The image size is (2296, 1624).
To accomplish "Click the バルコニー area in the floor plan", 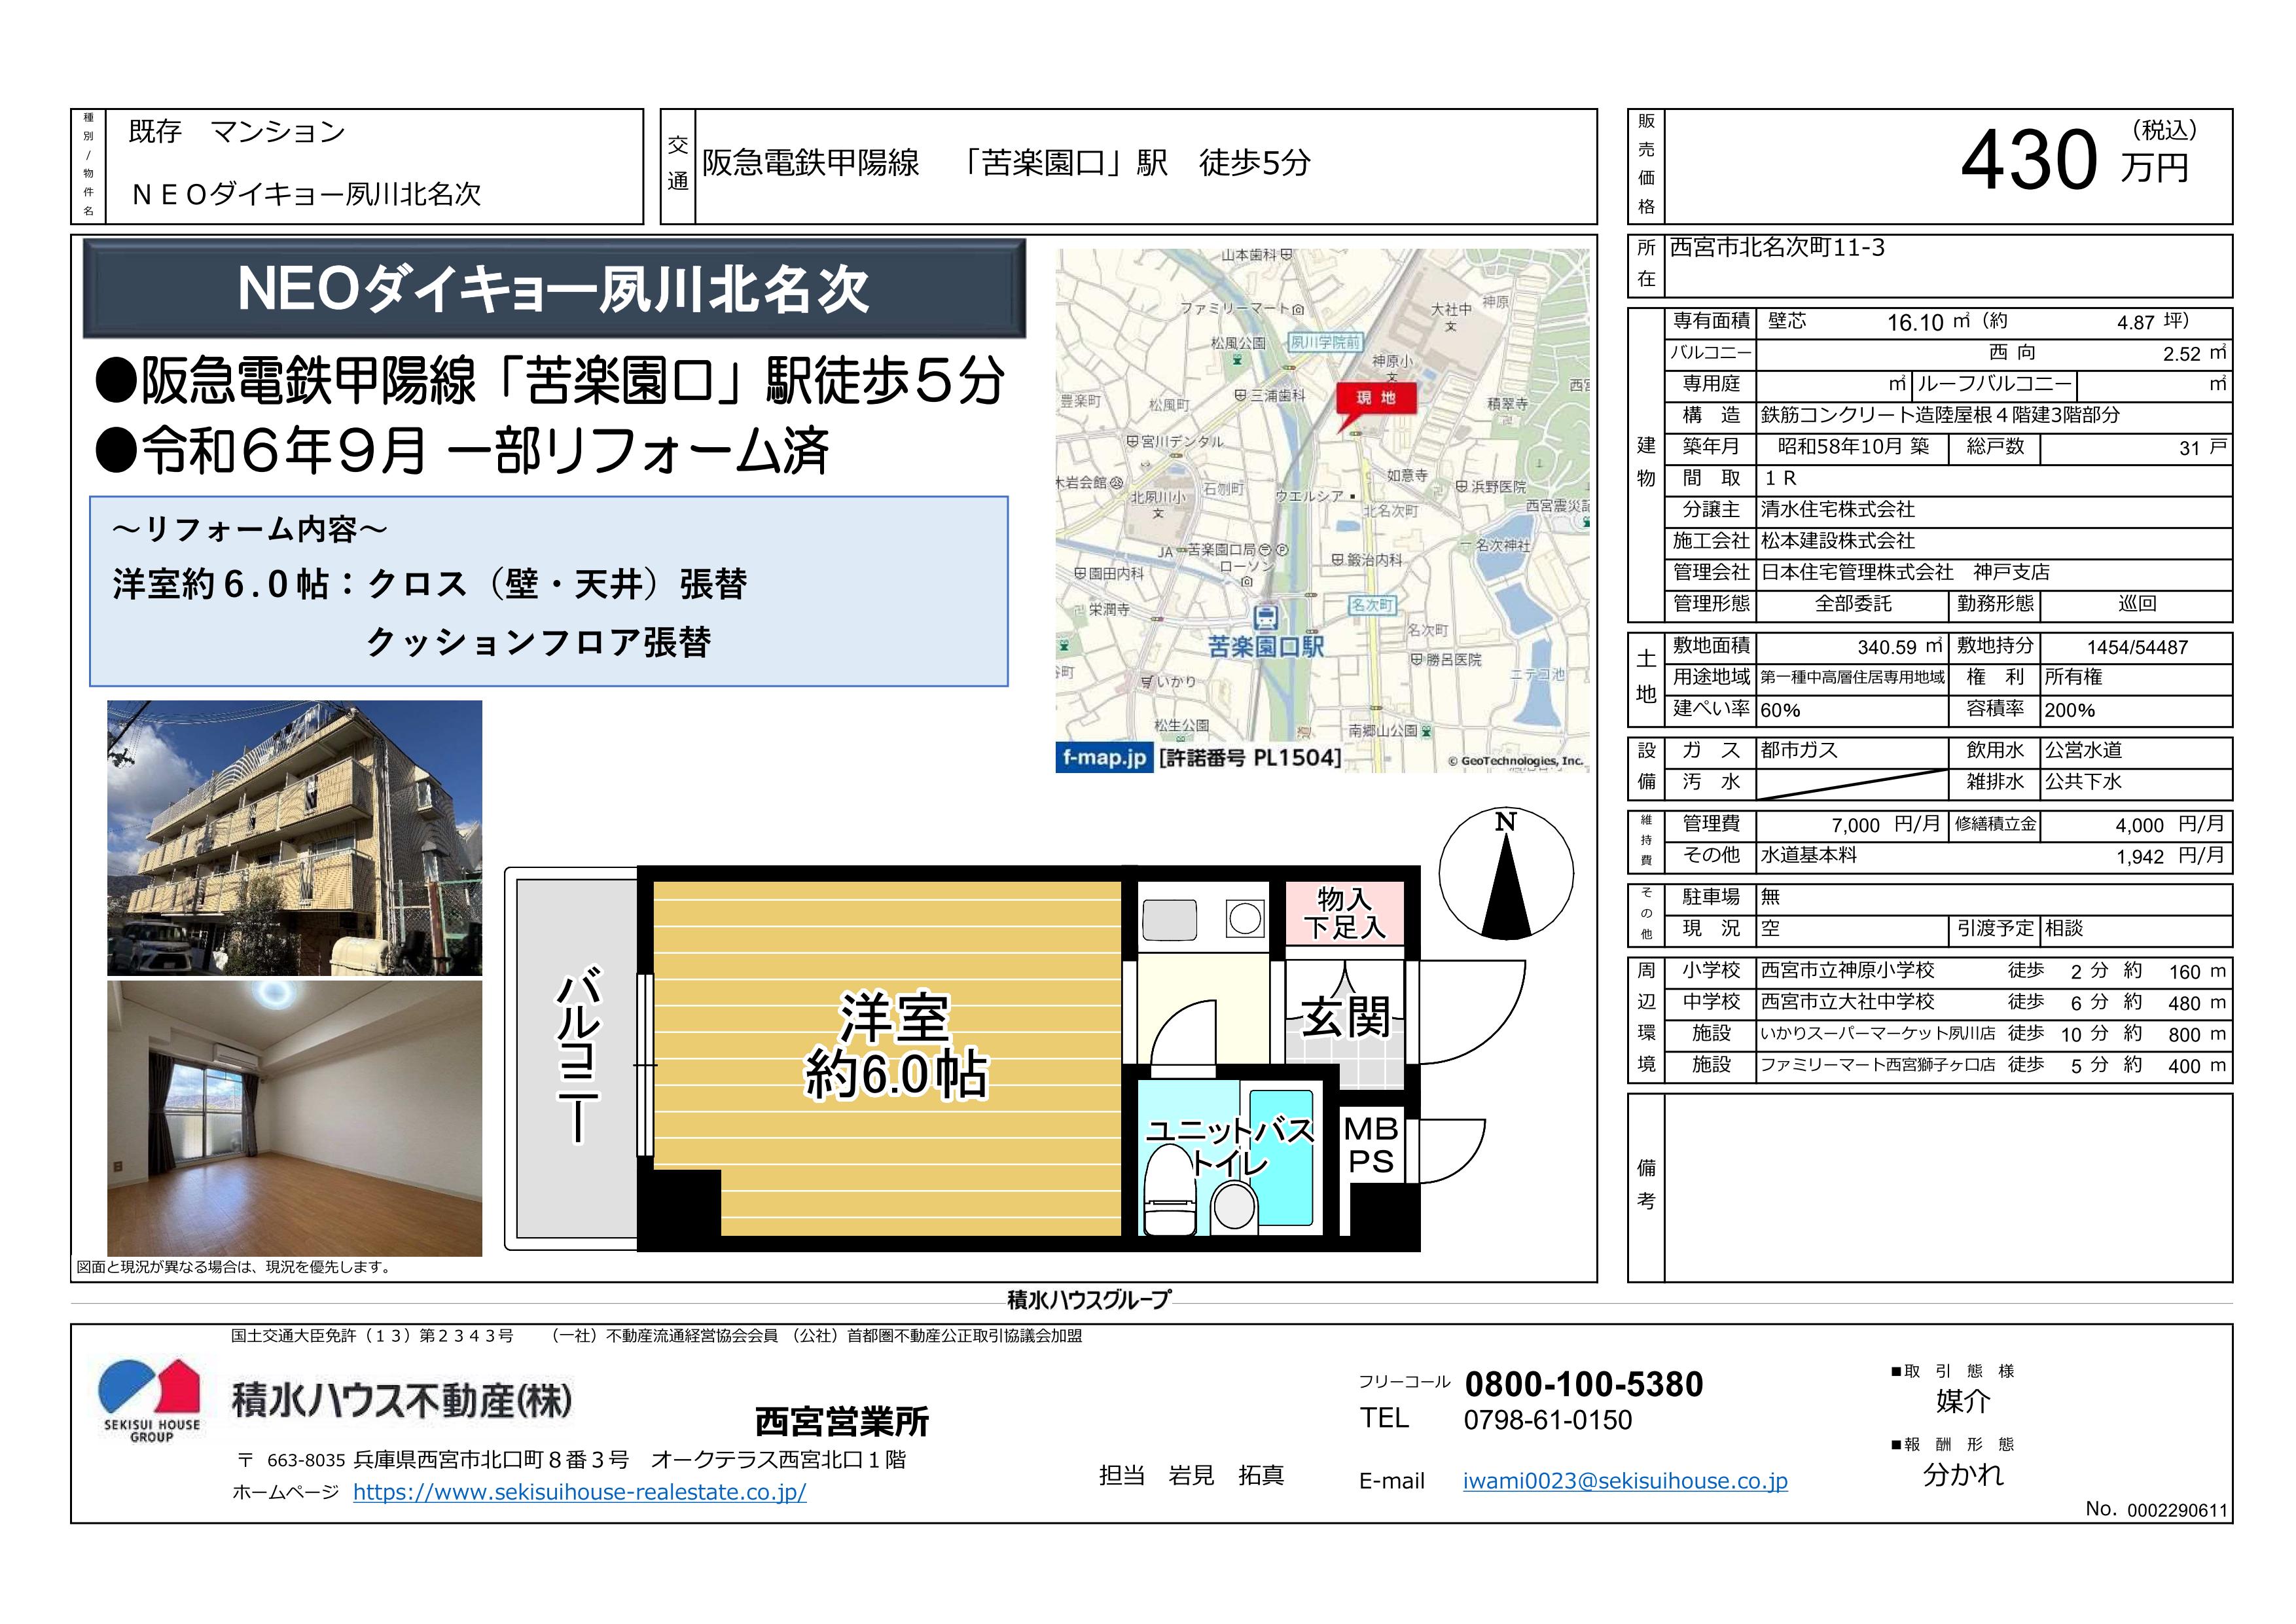I will (576, 1058).
